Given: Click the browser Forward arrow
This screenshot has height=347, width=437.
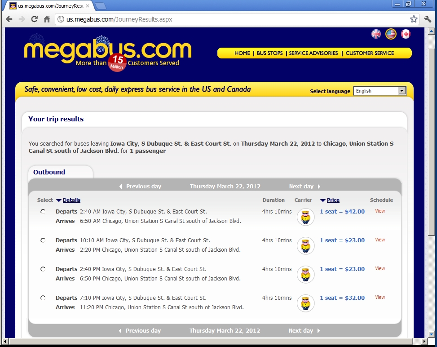Looking at the screenshot, I should 22,19.
